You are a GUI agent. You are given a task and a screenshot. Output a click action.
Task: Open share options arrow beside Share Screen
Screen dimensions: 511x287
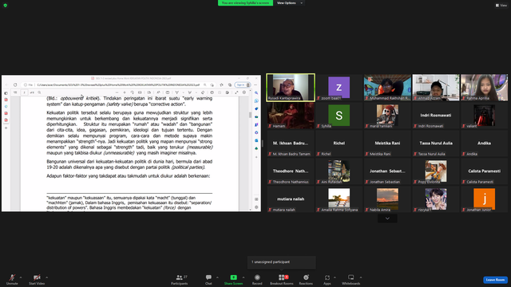pos(243,277)
